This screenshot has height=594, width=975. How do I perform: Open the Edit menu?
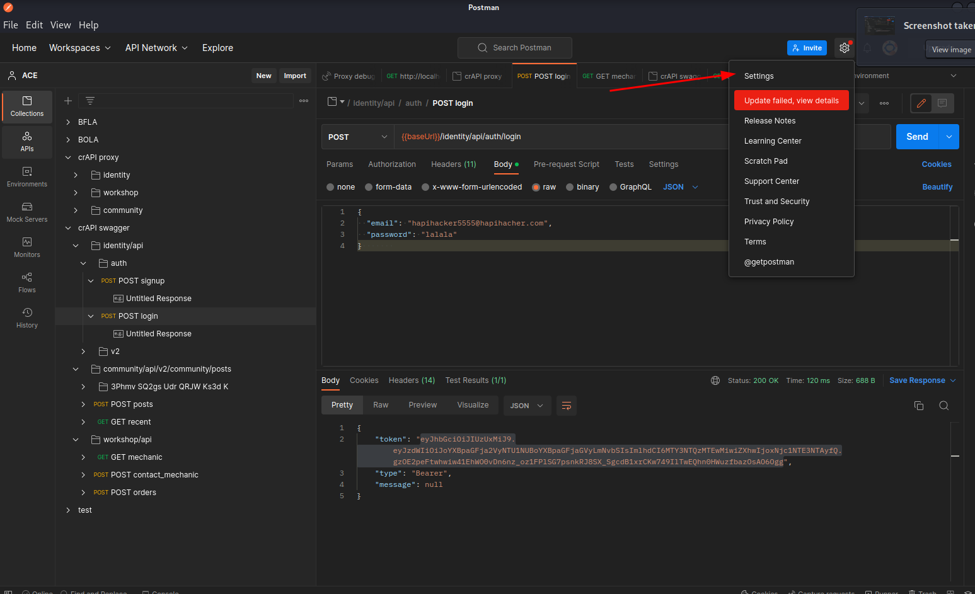coord(34,25)
